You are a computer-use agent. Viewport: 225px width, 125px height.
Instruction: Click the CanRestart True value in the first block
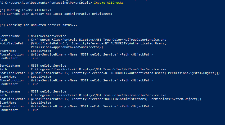[x=35, y=58]
